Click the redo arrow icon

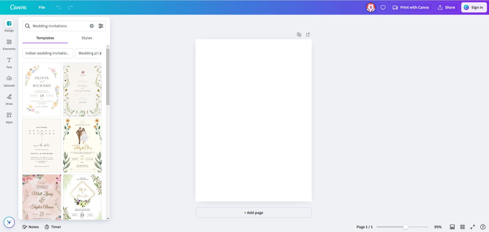click(70, 7)
